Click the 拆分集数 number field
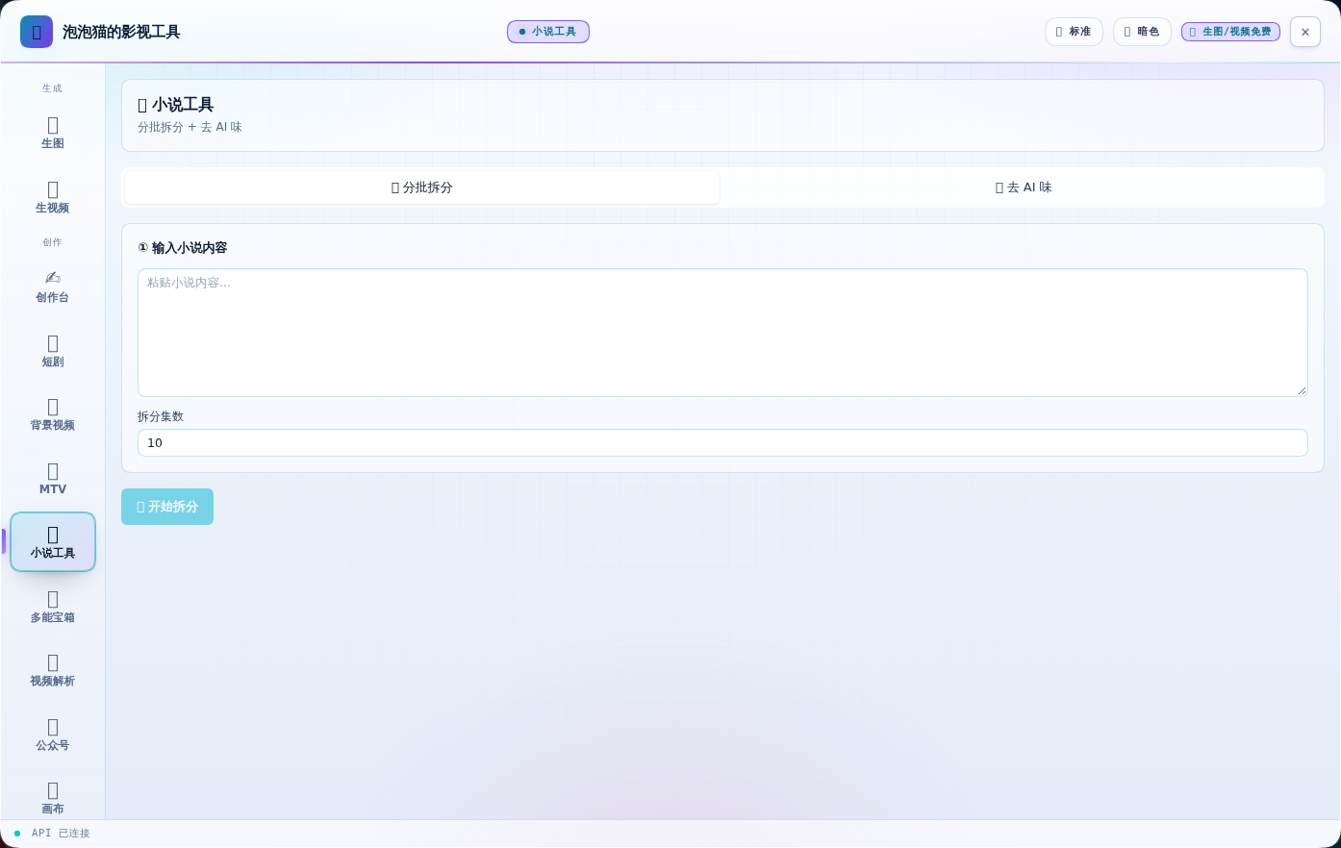Screen dimensions: 1341x848 [x=722, y=443]
